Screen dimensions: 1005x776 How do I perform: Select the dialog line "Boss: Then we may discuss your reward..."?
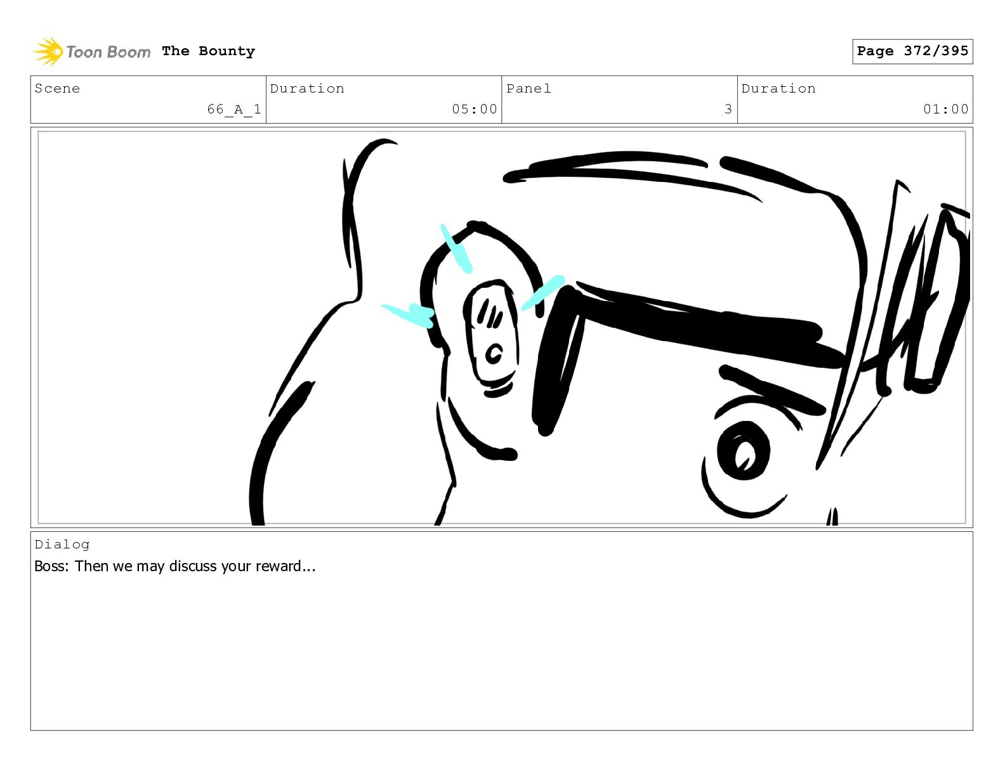point(175,566)
